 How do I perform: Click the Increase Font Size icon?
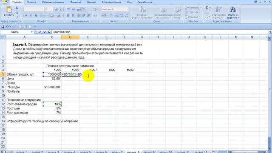pyautogui.click(x=57, y=9)
